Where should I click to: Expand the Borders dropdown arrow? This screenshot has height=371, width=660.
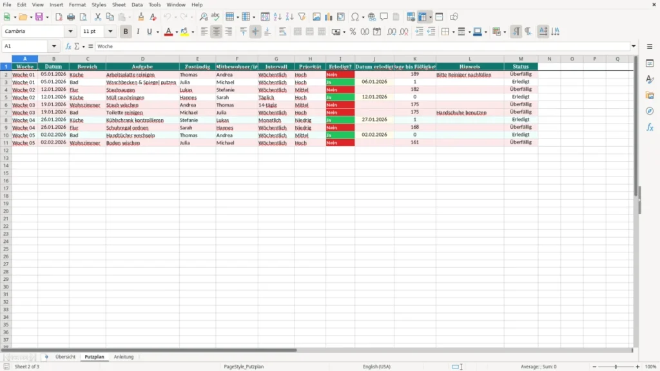pyautogui.click(x=453, y=32)
